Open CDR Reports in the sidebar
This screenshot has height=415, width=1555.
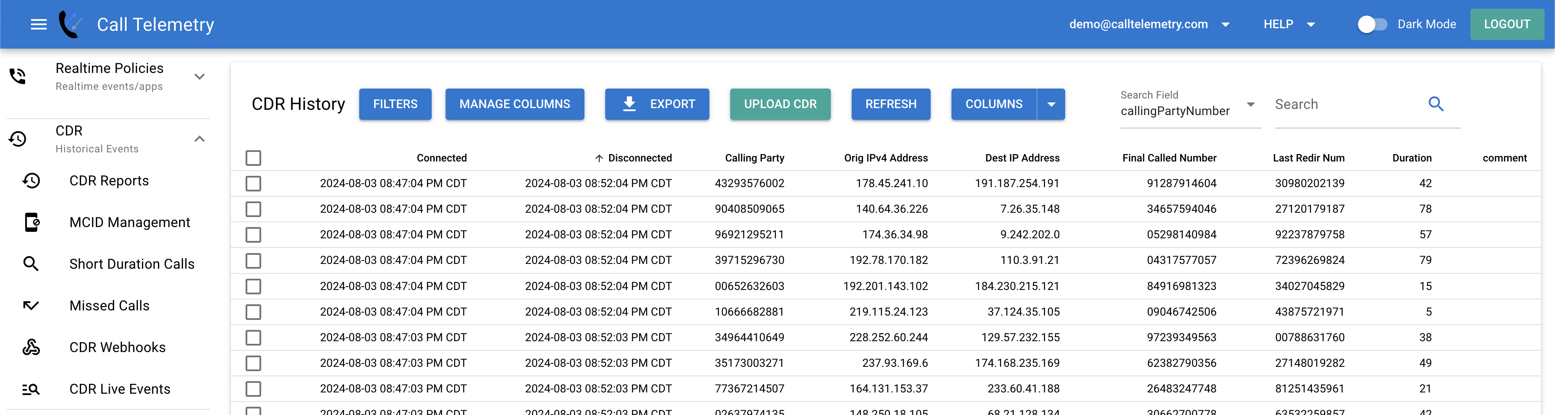(x=108, y=181)
